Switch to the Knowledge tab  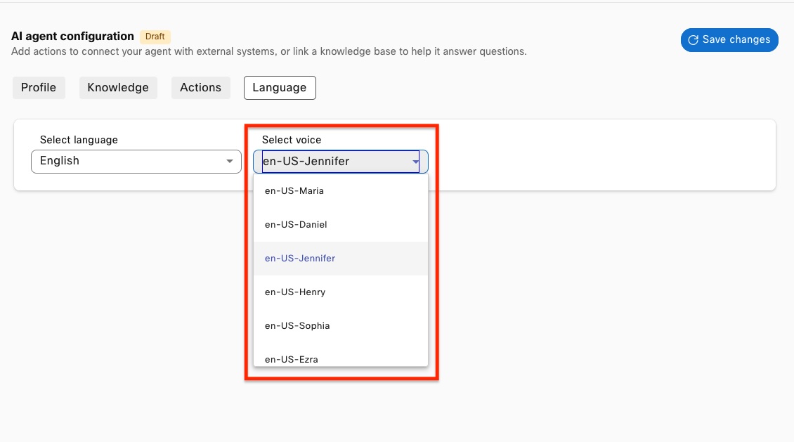(118, 88)
